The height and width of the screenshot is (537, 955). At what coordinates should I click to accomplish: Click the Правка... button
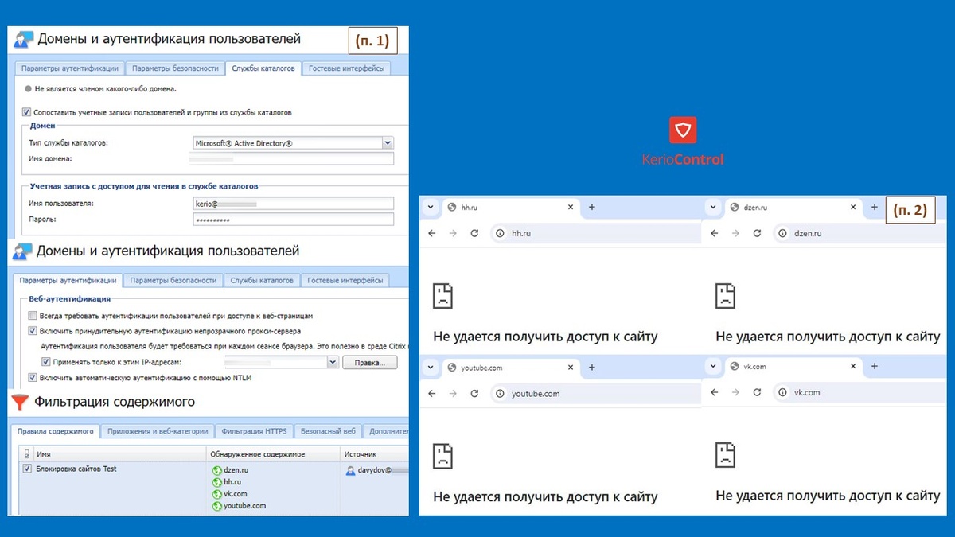pos(369,363)
